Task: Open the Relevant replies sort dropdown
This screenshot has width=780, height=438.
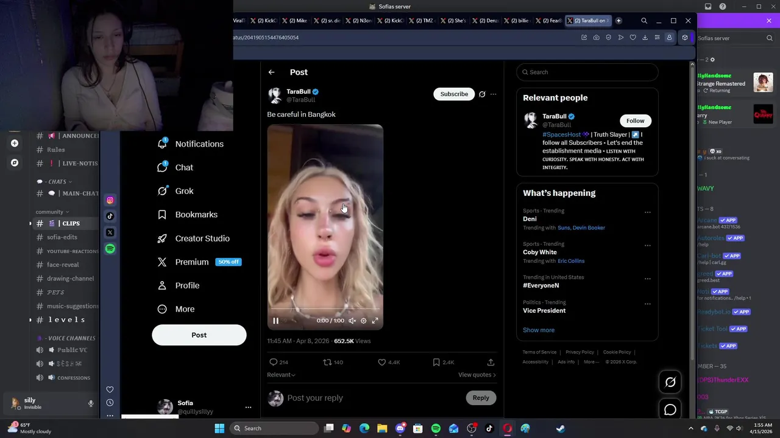Action: coord(281,375)
